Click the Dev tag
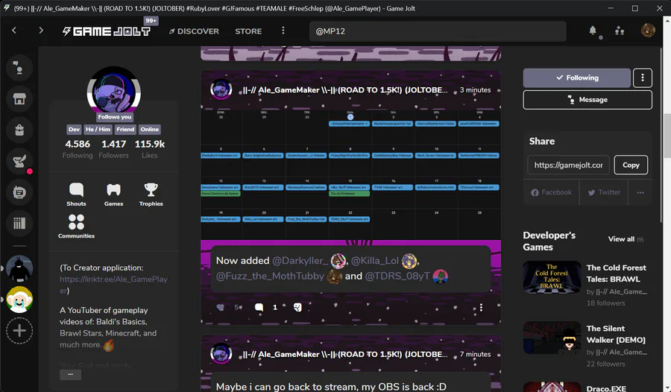The width and height of the screenshot is (671, 392). point(74,129)
